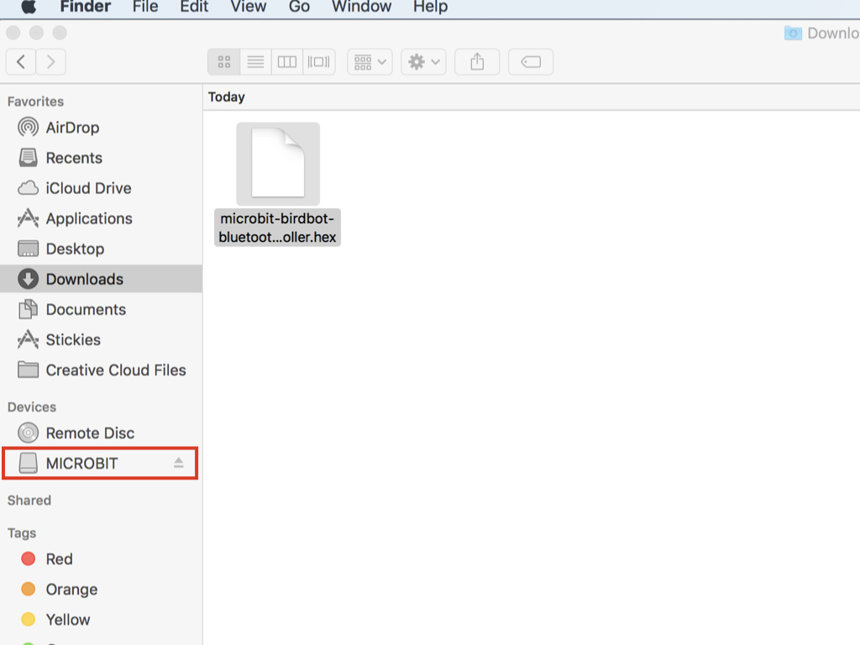Select AirDrop in the sidebar
The width and height of the screenshot is (860, 645).
[102, 128]
